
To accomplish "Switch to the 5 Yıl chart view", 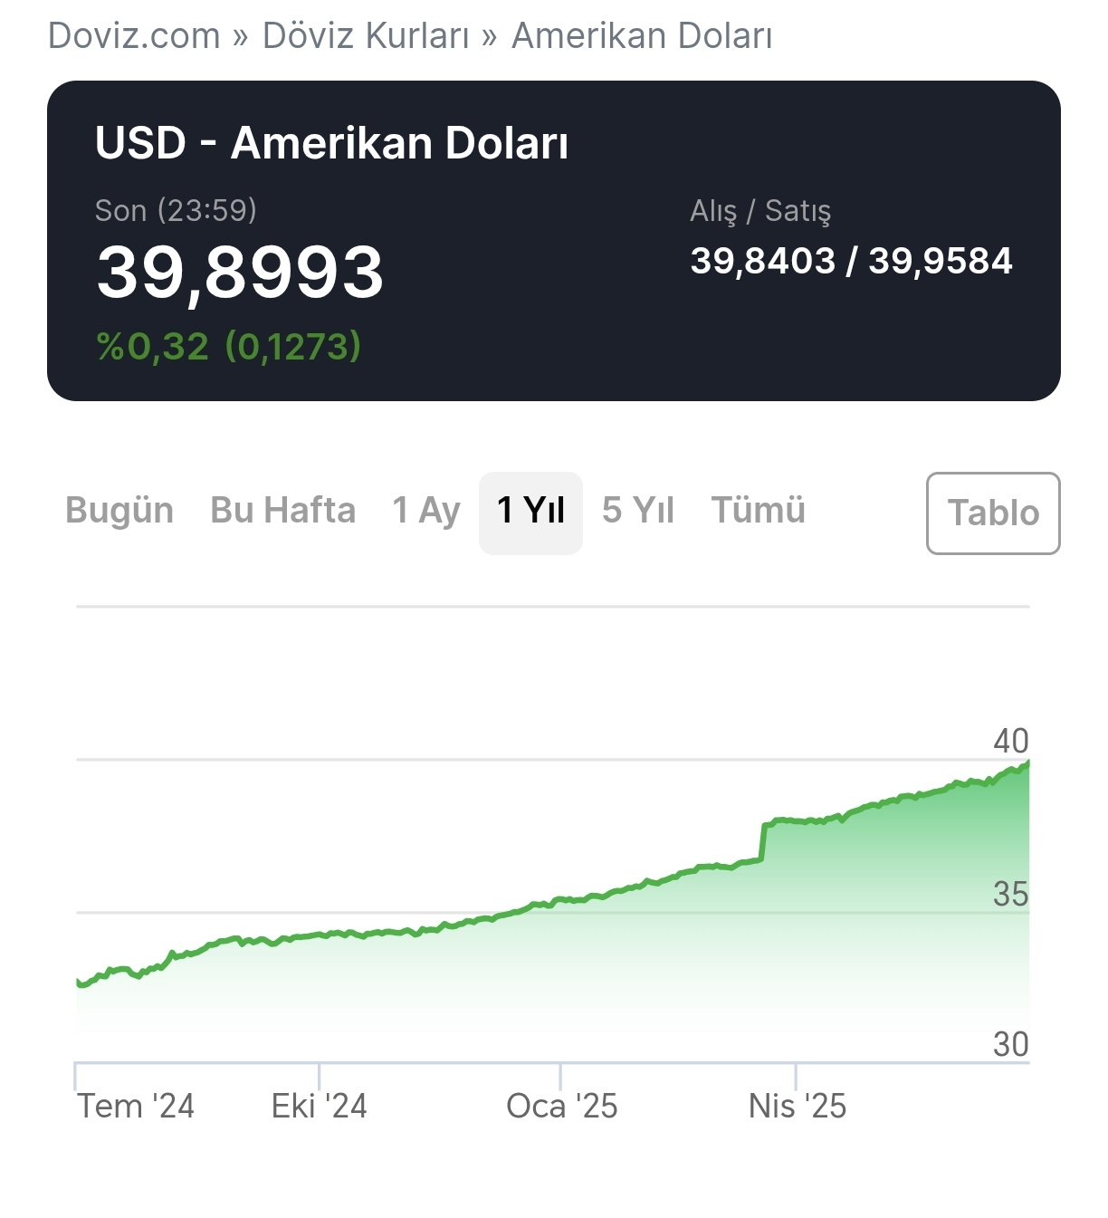I will tap(638, 511).
